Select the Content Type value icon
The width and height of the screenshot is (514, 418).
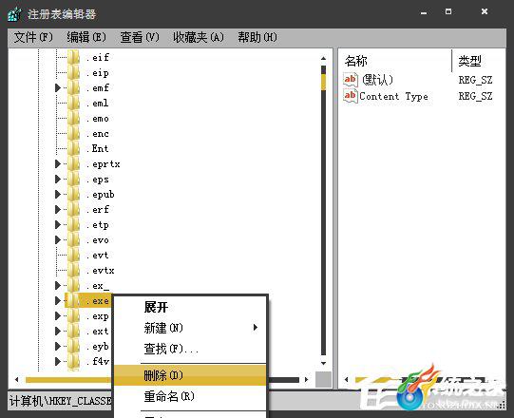(350, 96)
